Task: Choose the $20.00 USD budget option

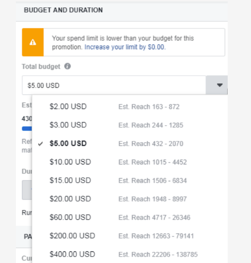Action: pos(130,199)
